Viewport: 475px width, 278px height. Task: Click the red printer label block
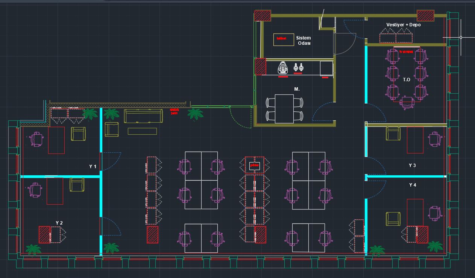point(255,165)
